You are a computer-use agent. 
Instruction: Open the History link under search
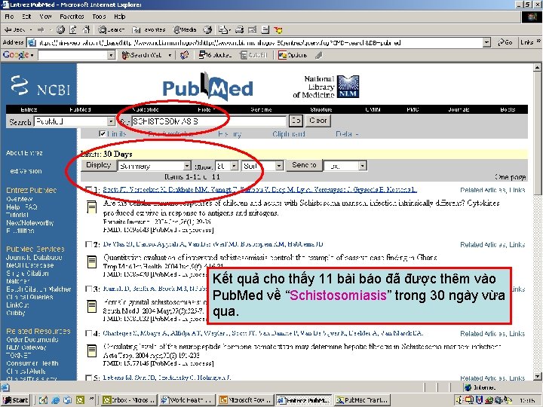(229, 134)
